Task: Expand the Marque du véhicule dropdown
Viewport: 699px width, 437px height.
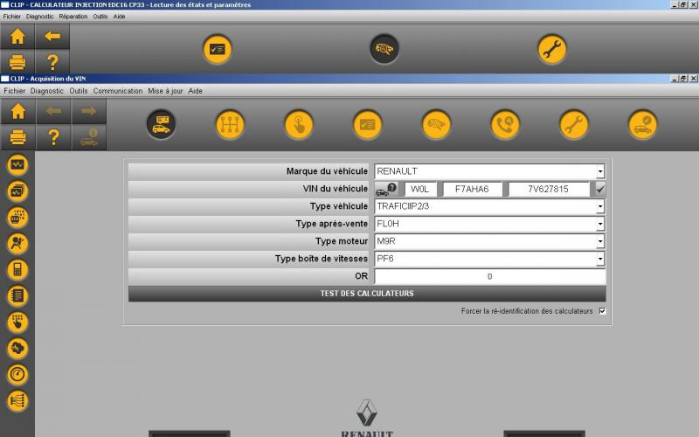Action: click(600, 172)
